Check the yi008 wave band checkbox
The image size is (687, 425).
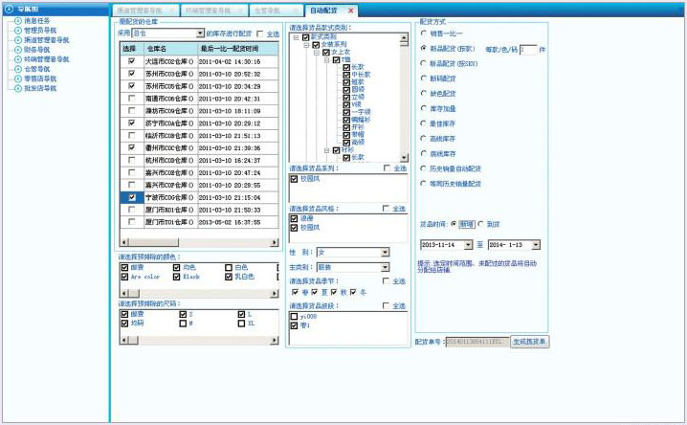point(294,316)
